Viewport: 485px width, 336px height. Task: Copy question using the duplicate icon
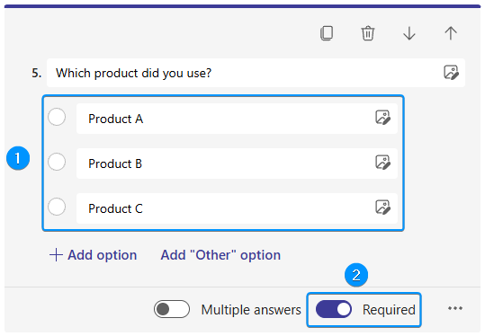pos(327,33)
